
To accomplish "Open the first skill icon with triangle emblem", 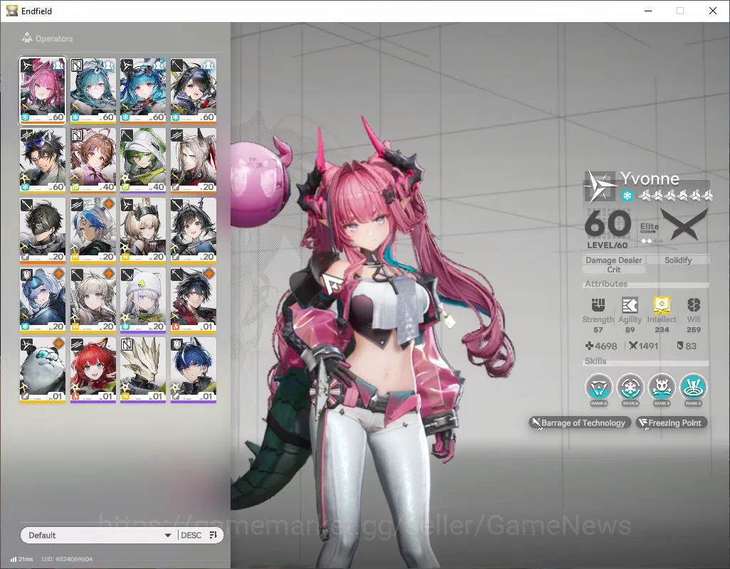I will point(598,388).
